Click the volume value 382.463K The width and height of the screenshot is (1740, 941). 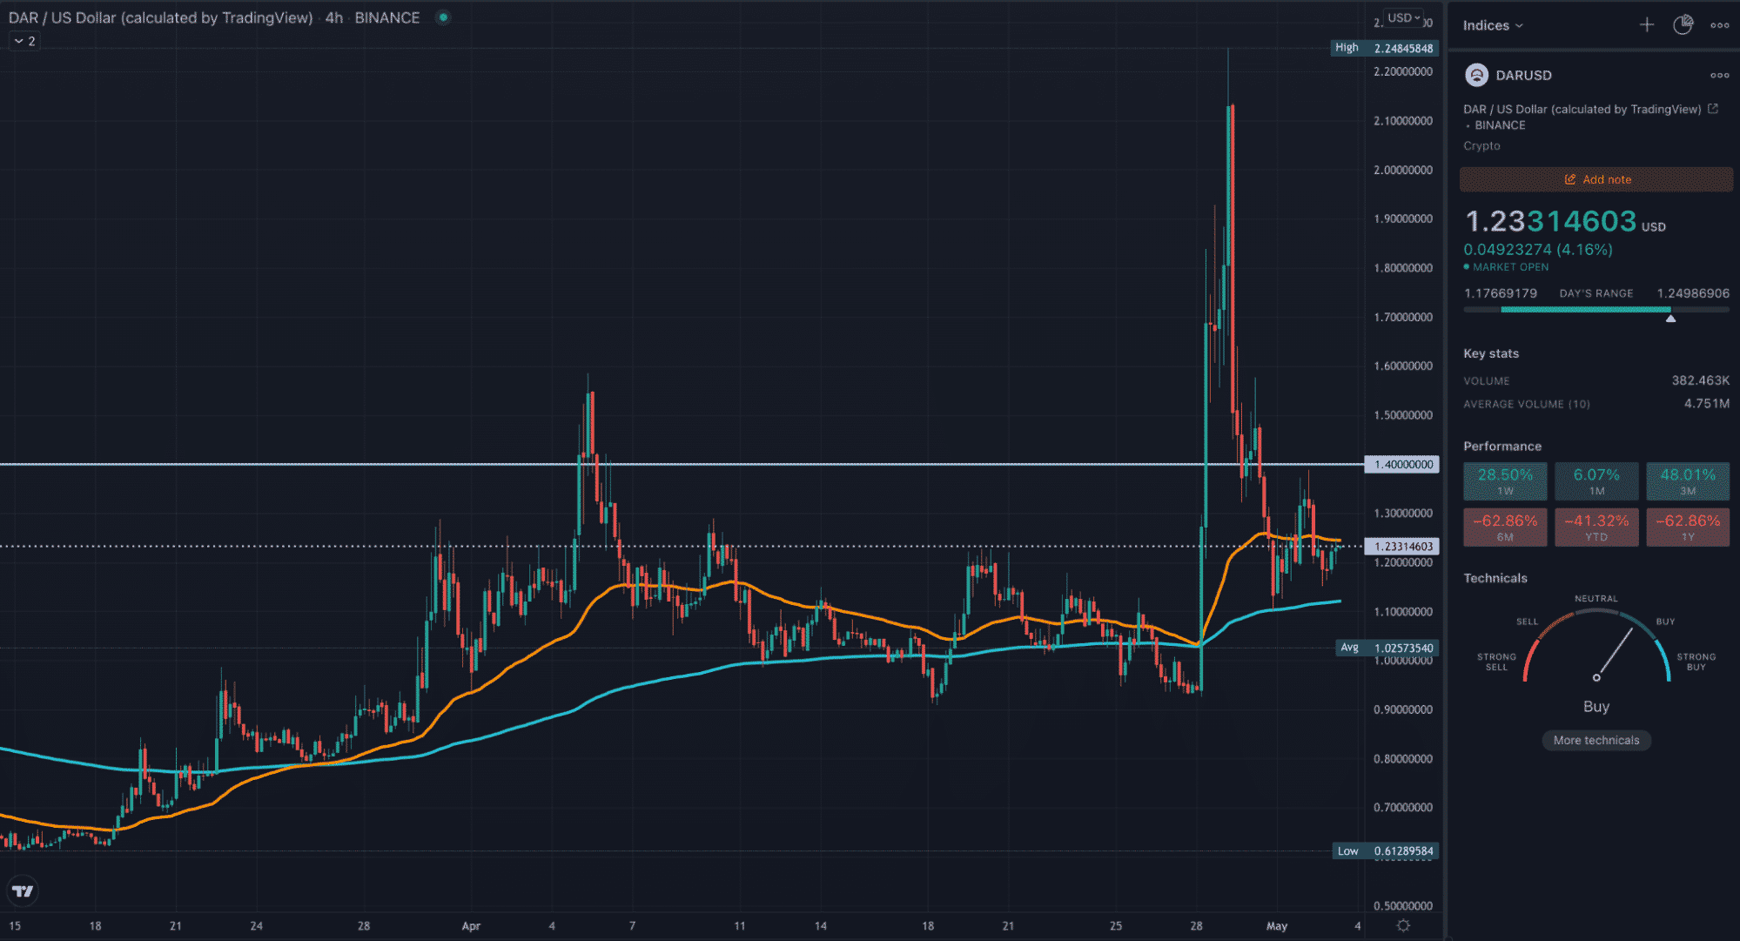[1700, 380]
